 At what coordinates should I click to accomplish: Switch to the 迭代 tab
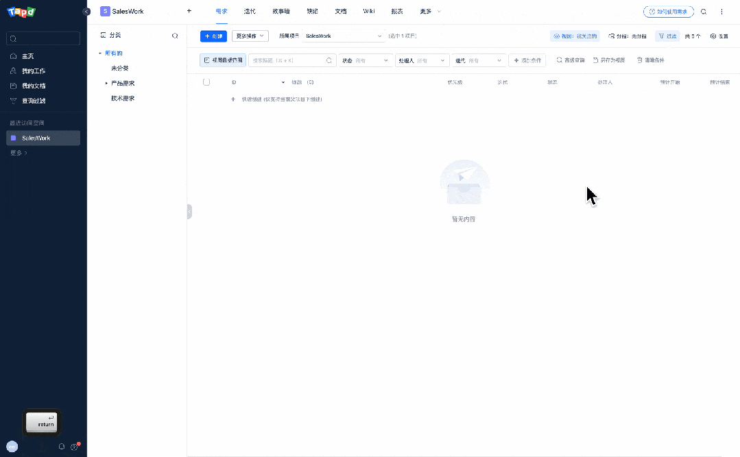(250, 12)
